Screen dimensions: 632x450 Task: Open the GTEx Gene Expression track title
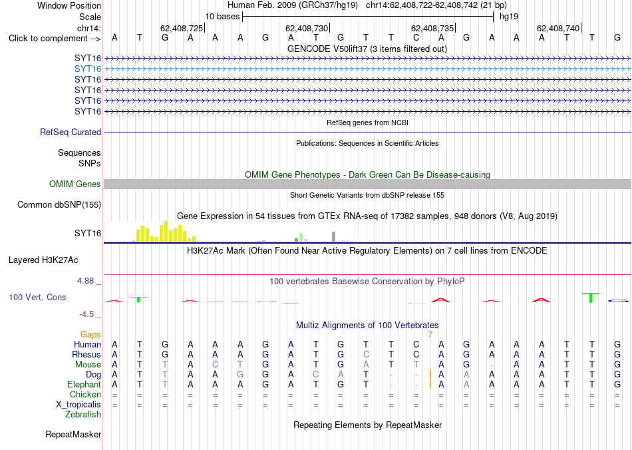pyautogui.click(x=367, y=216)
